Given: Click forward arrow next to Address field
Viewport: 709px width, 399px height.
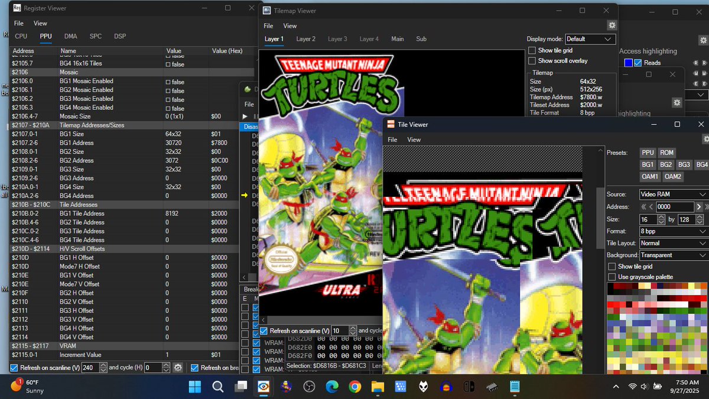Looking at the screenshot, I should [699, 207].
